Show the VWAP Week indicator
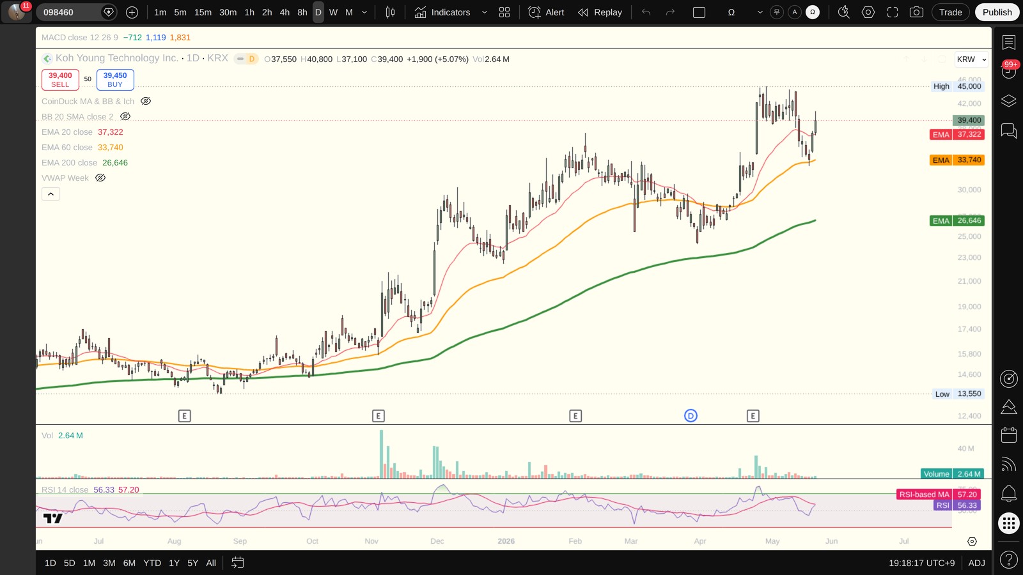The width and height of the screenshot is (1023, 575). pyautogui.click(x=100, y=178)
